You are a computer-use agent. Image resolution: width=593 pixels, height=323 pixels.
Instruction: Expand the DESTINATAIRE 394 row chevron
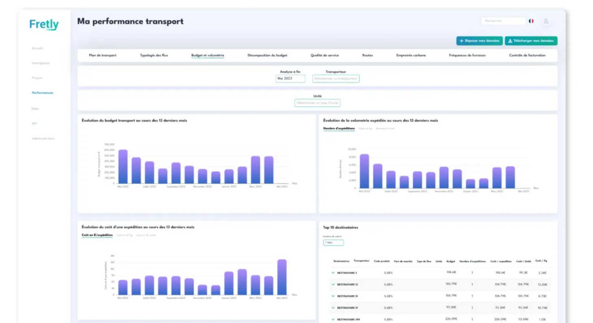333,319
